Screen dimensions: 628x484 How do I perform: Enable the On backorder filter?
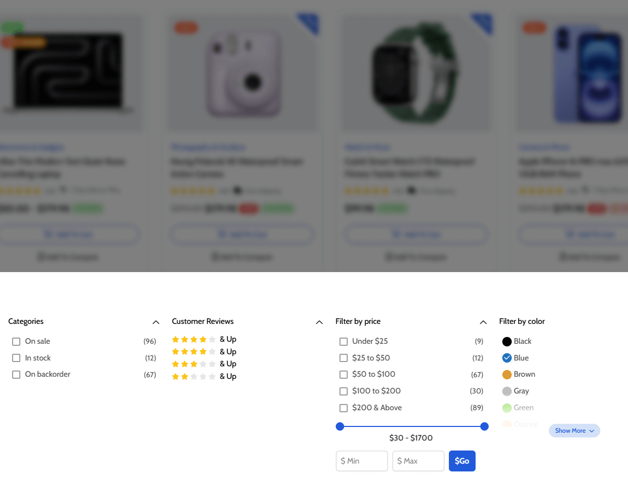[x=16, y=375]
